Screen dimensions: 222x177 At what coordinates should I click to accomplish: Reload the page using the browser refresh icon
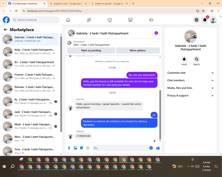click(x=16, y=11)
